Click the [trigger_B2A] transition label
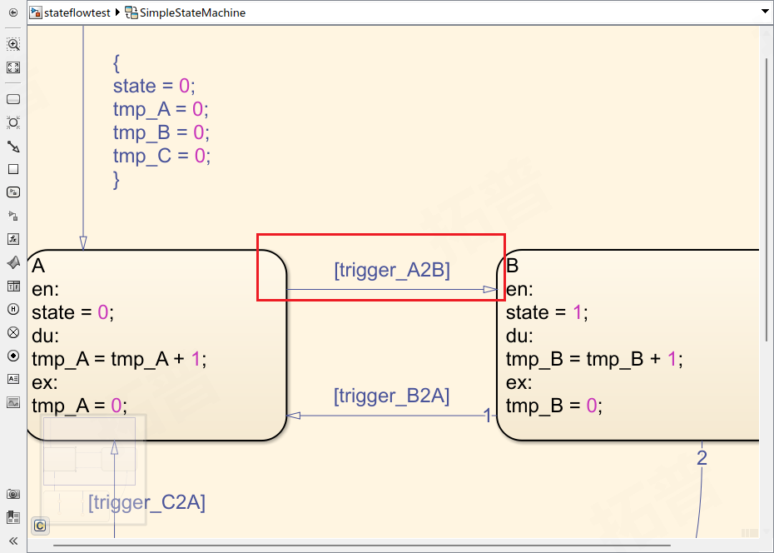The width and height of the screenshot is (774, 553). pos(391,396)
